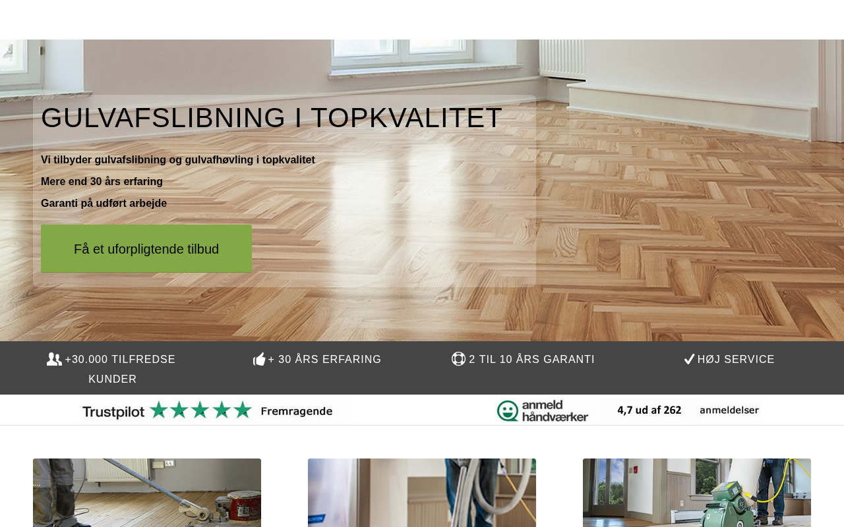Click the 'Gulvafslibning i topkvalitet' heading
Image resolution: width=844 pixels, height=527 pixels.
coord(272,118)
